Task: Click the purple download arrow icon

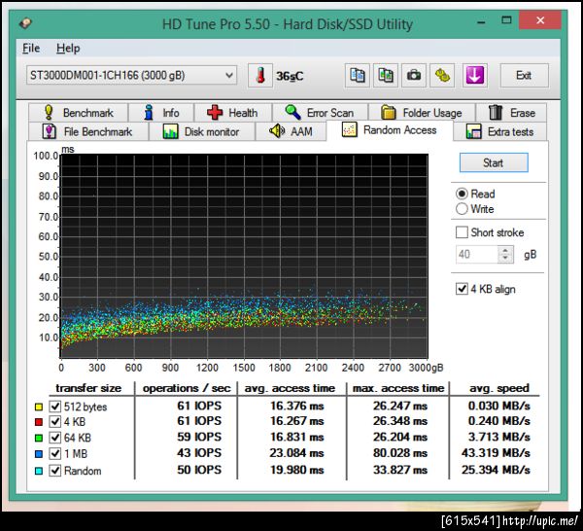Action: tap(475, 76)
